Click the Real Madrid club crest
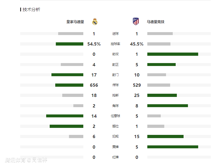The image size is (216, 167). pyautogui.click(x=95, y=22)
